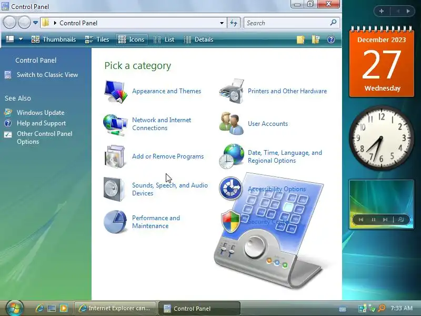
Task: Click the Date, Time, Language globe clock icon
Action: (232, 156)
